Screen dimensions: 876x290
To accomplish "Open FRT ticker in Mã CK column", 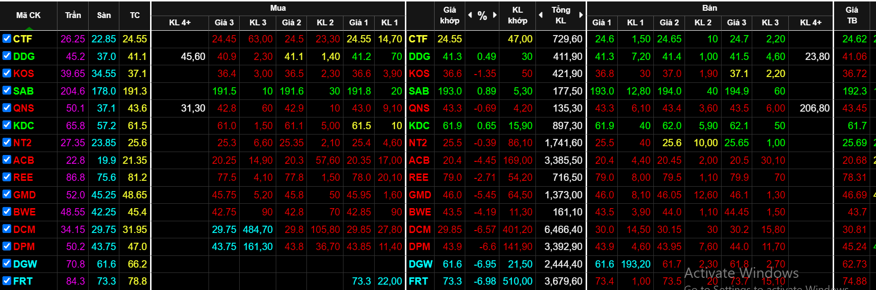I will coord(22,281).
